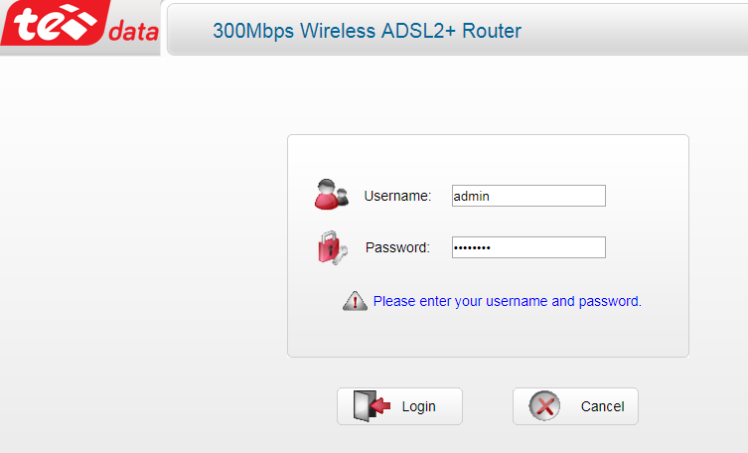
Task: Click the 'Please enter your username and password' message
Action: point(507,300)
